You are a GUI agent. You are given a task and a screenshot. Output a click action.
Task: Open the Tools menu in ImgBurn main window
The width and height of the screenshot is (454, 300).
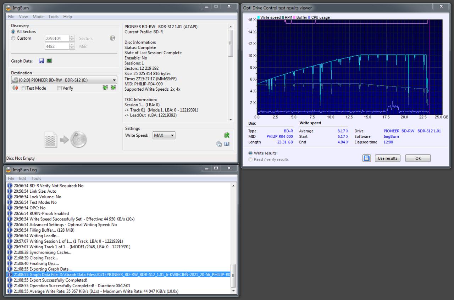[54, 17]
